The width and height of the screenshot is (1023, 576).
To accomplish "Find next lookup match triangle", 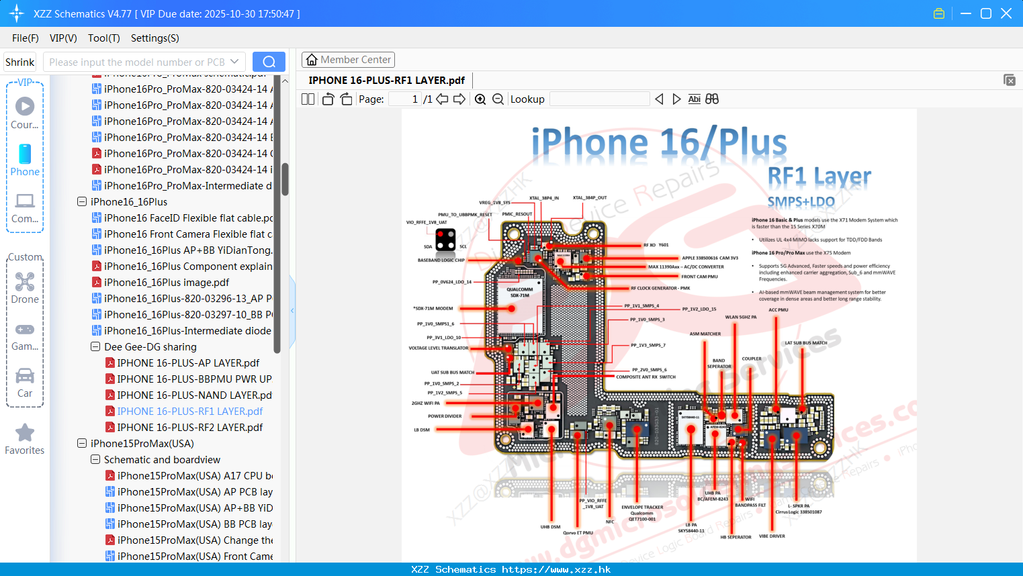I will (x=676, y=99).
